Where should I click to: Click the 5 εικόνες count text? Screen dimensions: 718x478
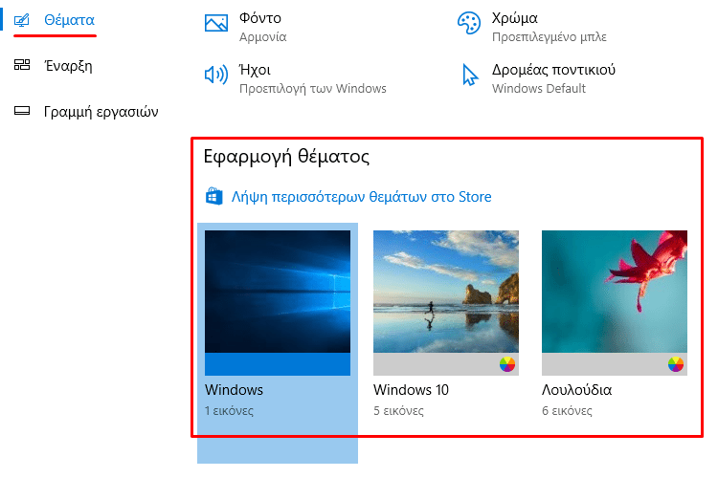398,411
